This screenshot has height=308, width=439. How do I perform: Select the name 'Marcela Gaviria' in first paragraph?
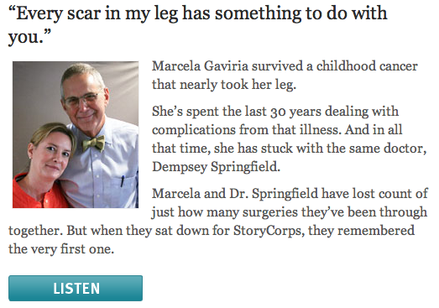pos(200,66)
